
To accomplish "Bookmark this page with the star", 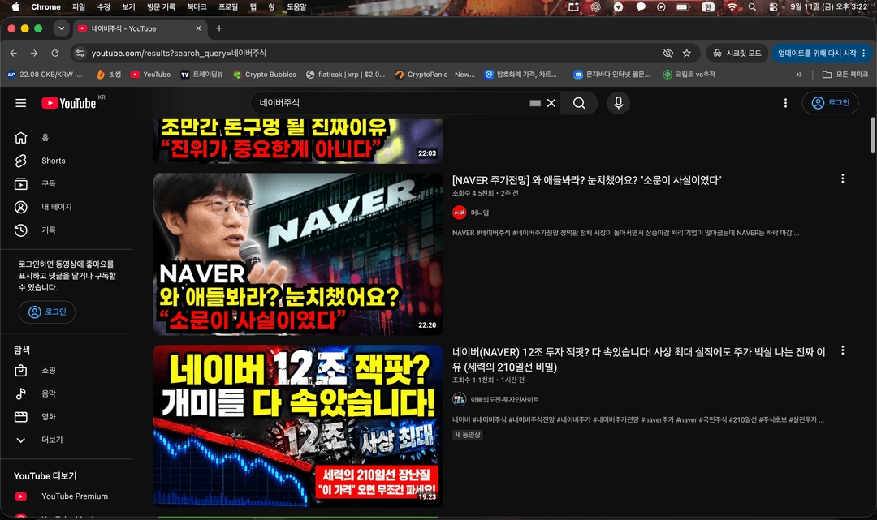I will click(x=686, y=53).
